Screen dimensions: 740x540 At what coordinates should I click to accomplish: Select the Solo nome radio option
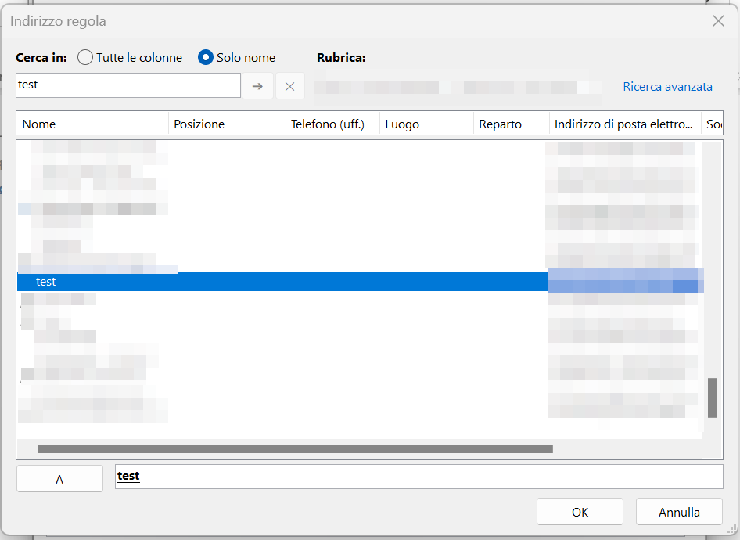[206, 57]
